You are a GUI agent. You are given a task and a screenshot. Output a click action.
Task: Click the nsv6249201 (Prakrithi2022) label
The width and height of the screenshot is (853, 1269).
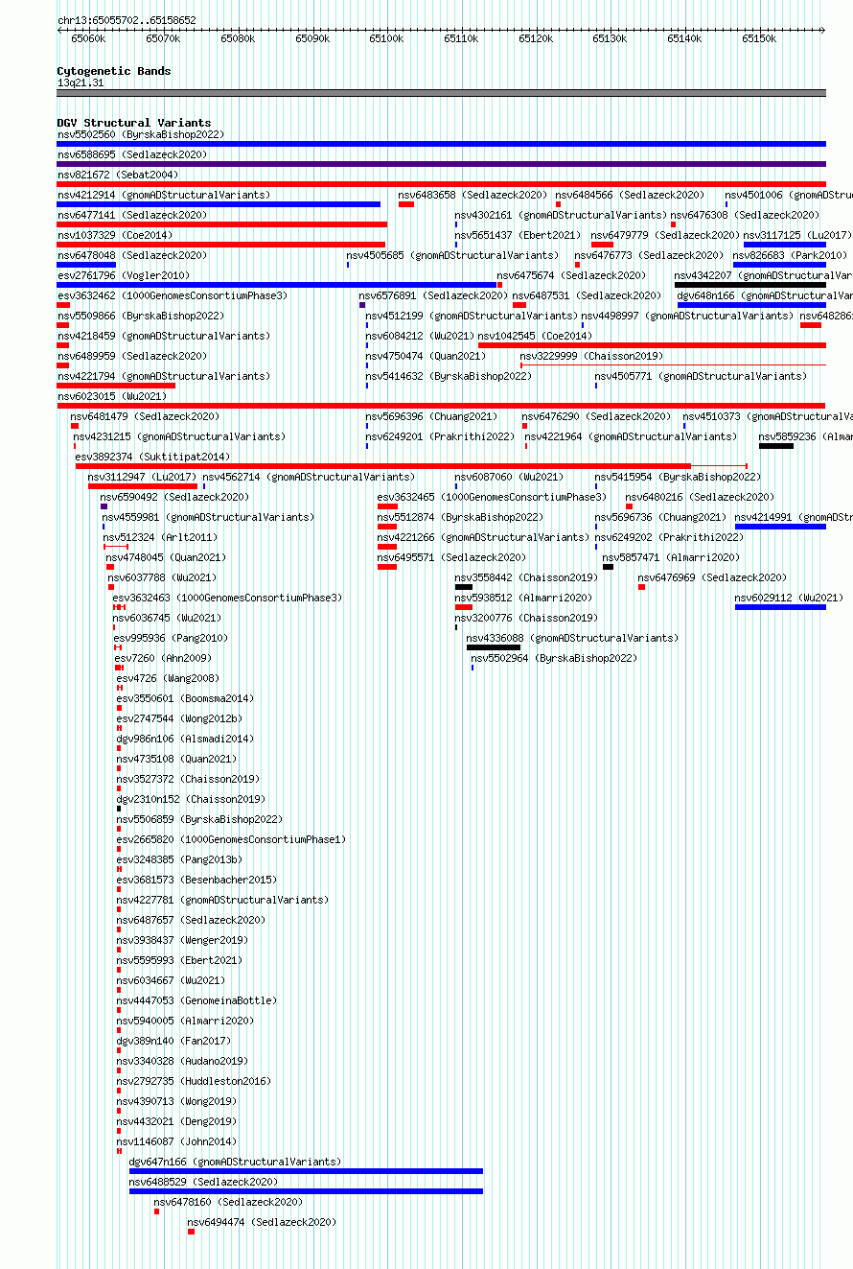click(441, 436)
